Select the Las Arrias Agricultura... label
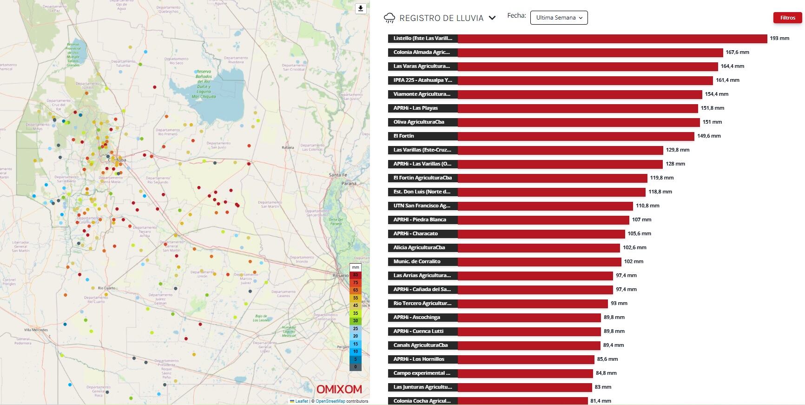 [x=423, y=276]
